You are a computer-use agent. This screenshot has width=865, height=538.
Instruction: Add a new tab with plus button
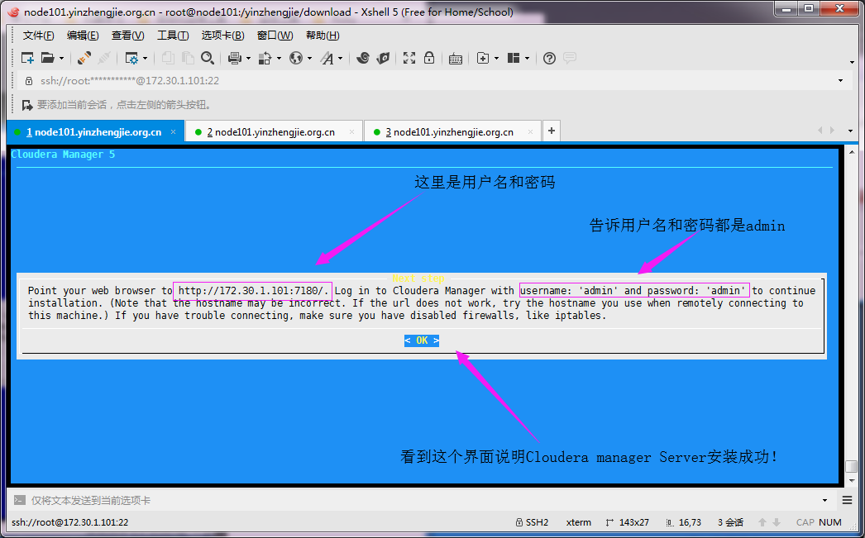click(x=551, y=131)
